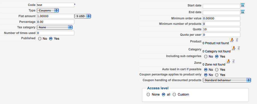
Task: Click the edit icon next to Product
Action: click(231, 40)
